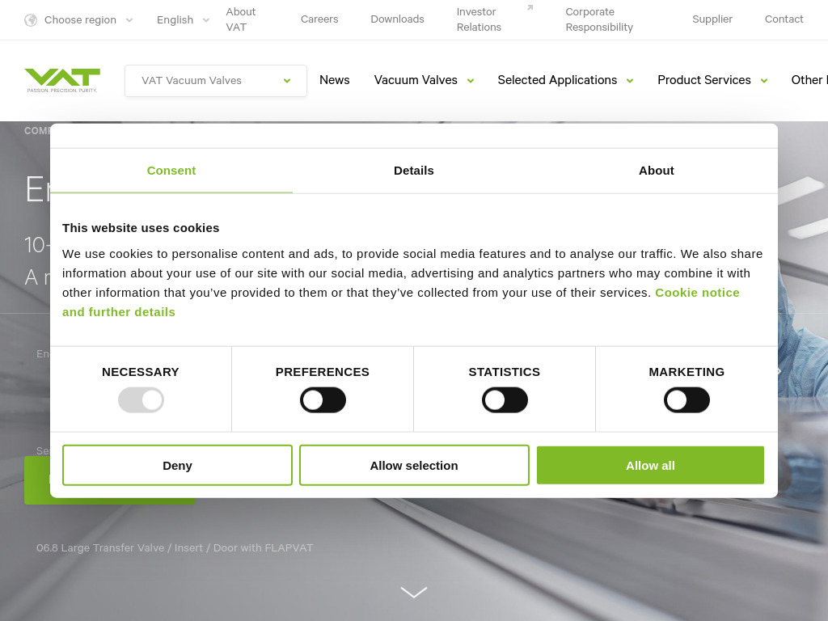Viewport: 828px width, 621px height.
Task: Open Investor Relations link
Action: tap(479, 19)
